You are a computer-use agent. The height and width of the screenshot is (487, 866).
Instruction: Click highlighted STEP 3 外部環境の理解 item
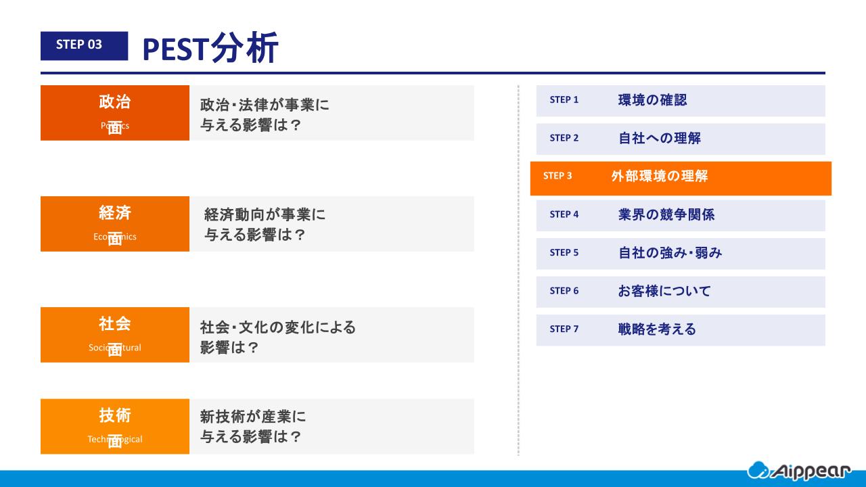pyautogui.click(x=680, y=177)
